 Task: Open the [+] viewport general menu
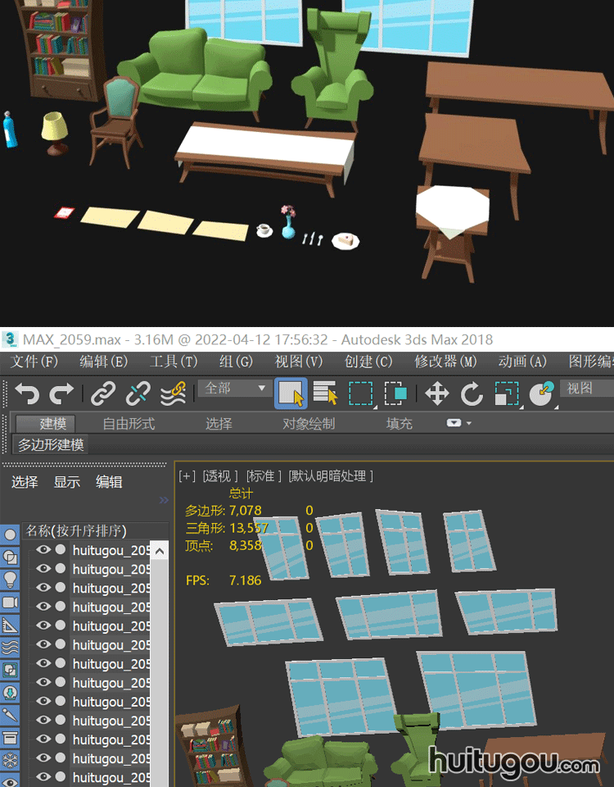pyautogui.click(x=187, y=475)
